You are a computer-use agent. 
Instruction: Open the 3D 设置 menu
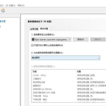click(x=11, y=5)
